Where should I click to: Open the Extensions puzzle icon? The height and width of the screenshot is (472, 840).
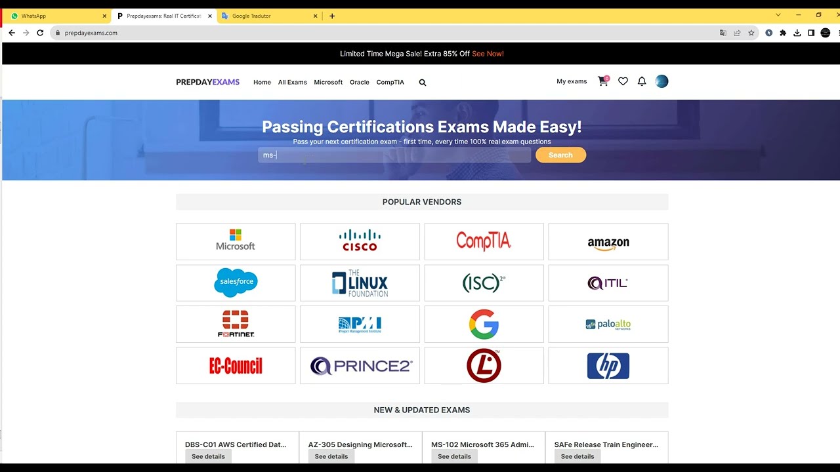(783, 33)
